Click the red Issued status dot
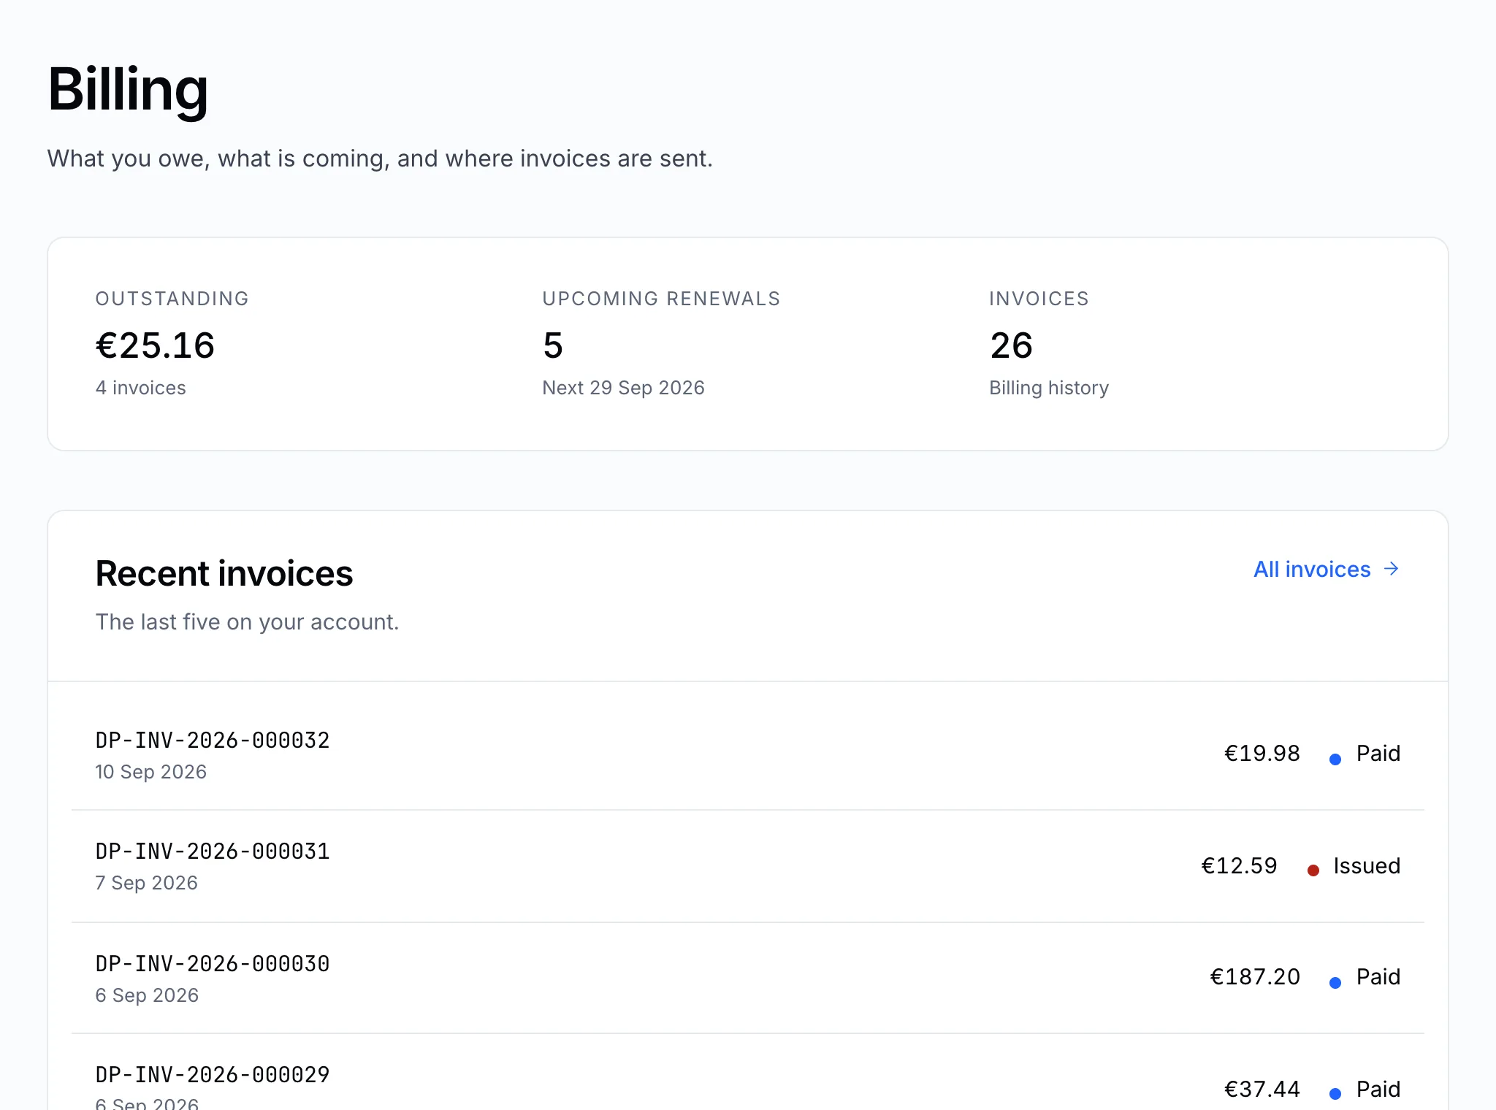The image size is (1496, 1110). (x=1313, y=870)
